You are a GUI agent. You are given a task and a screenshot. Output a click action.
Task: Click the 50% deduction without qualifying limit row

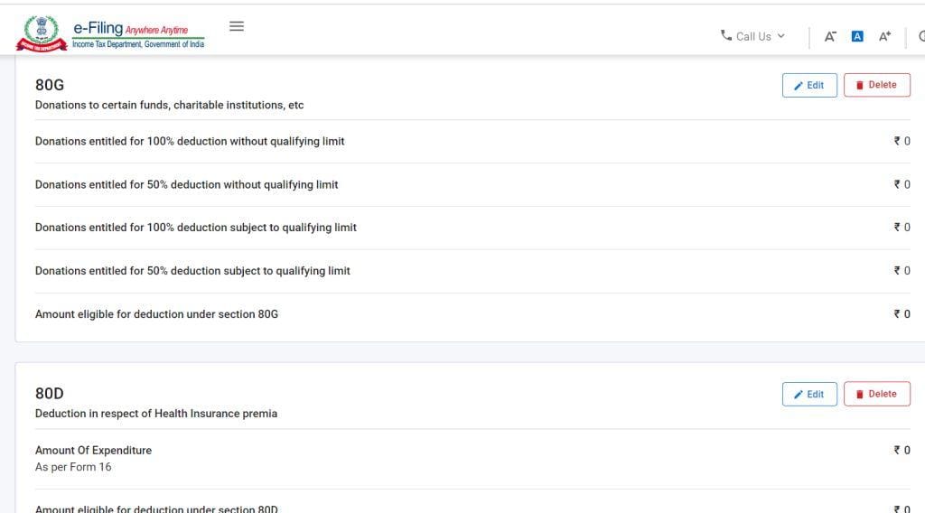coord(186,184)
